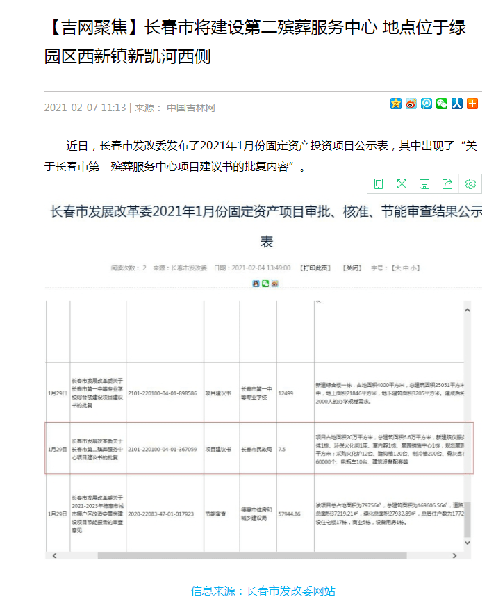This screenshot has height=606, width=496.
Task: Click the publish time 2021-02-07 11:13
Action: click(85, 108)
